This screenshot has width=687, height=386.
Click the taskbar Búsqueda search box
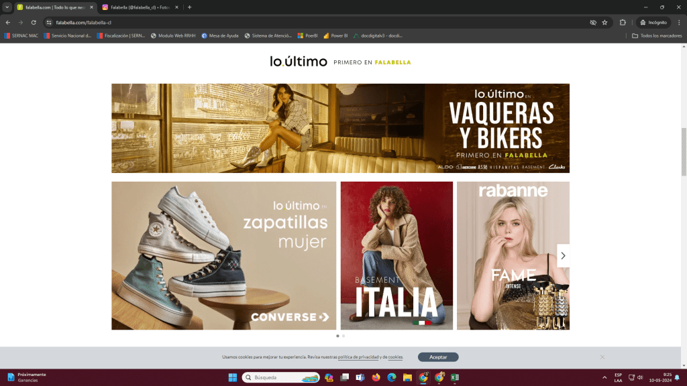click(x=281, y=377)
